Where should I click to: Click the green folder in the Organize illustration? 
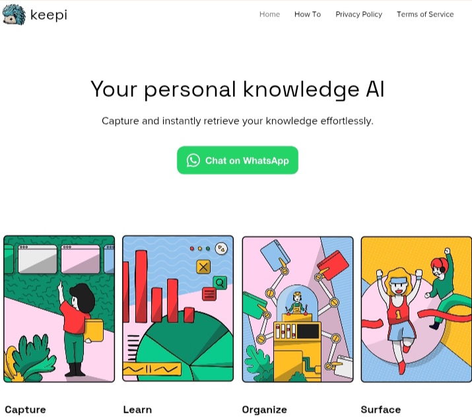[255, 307]
